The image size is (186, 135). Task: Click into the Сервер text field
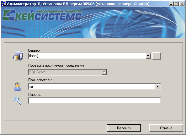pos(87,56)
